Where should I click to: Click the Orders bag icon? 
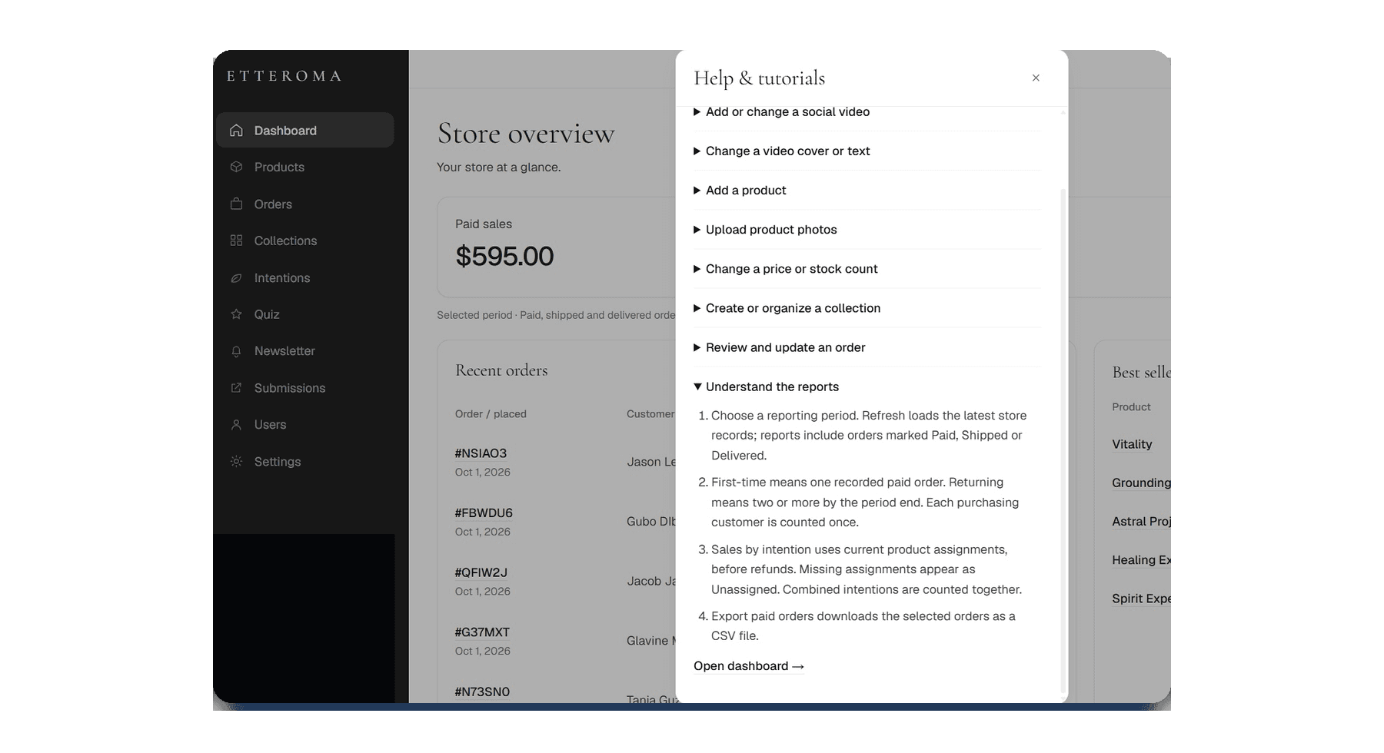coord(236,204)
